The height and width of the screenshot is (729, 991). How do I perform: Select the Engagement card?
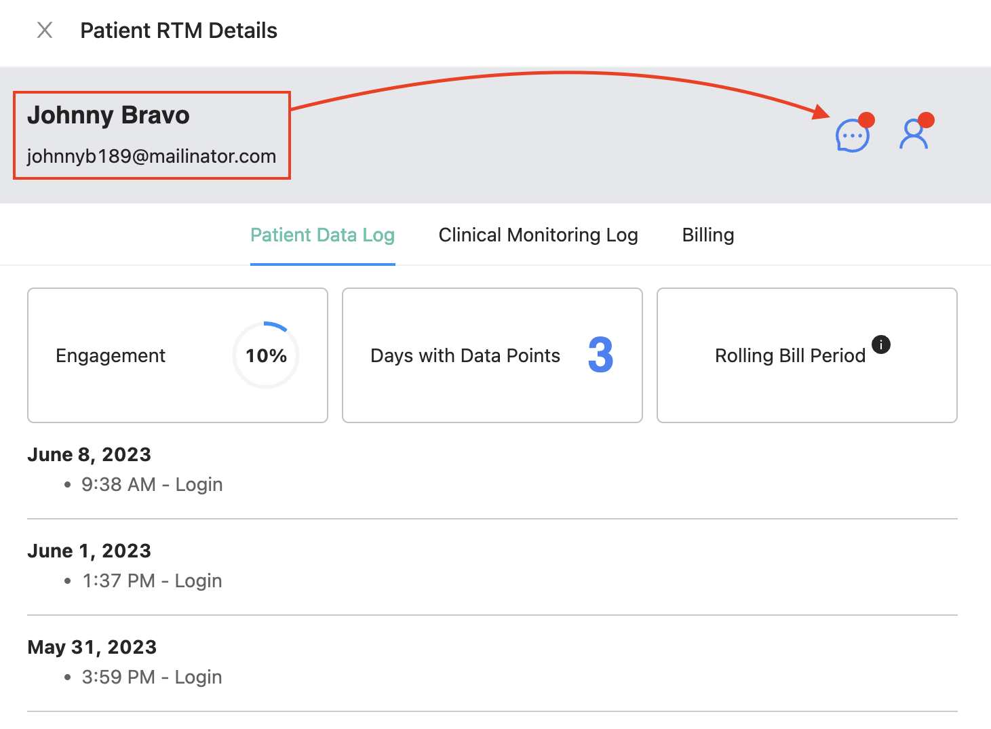point(178,355)
